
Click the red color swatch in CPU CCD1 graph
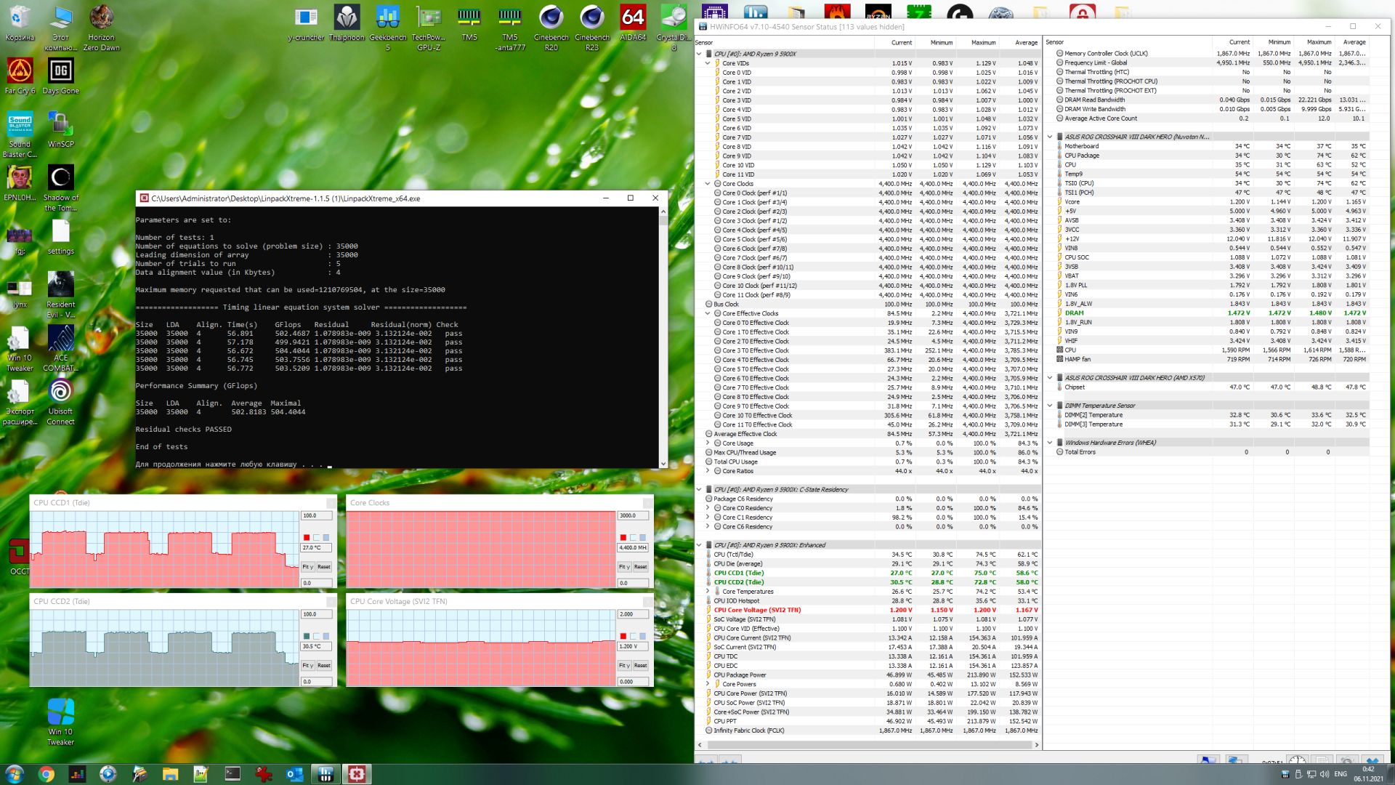tap(307, 538)
